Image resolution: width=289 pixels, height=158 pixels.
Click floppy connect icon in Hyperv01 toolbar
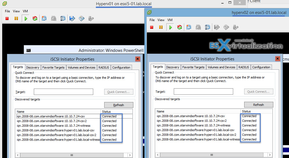(x=72, y=18)
